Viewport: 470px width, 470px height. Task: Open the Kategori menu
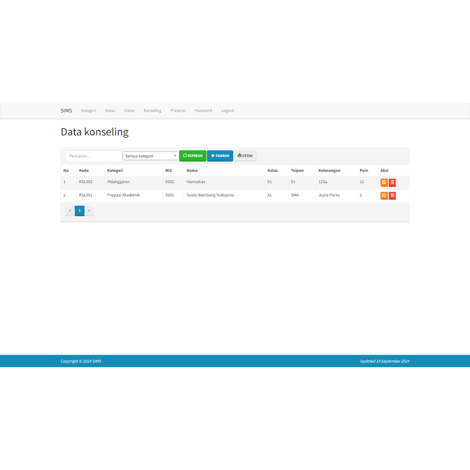[x=89, y=111]
